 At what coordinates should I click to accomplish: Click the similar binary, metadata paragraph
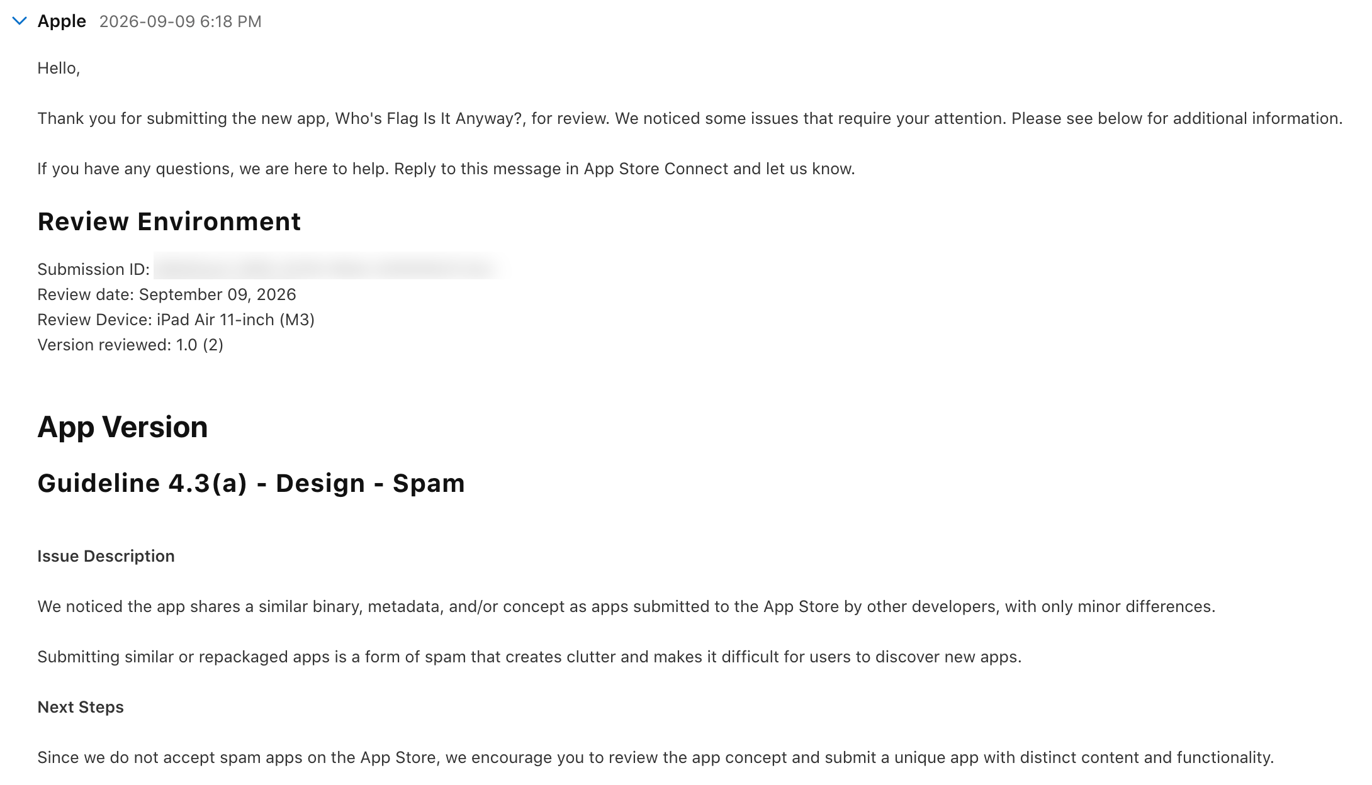626,606
